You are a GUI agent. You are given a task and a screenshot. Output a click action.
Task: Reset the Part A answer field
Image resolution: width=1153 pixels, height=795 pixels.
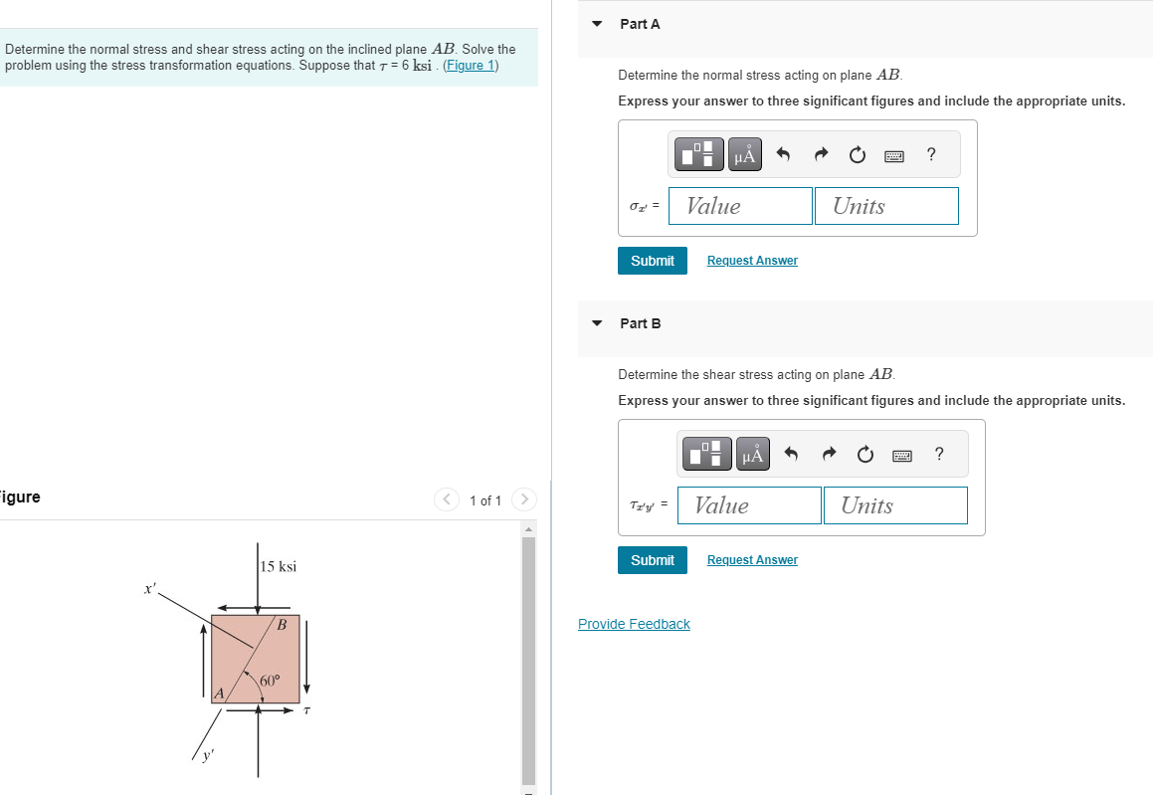tap(857, 155)
